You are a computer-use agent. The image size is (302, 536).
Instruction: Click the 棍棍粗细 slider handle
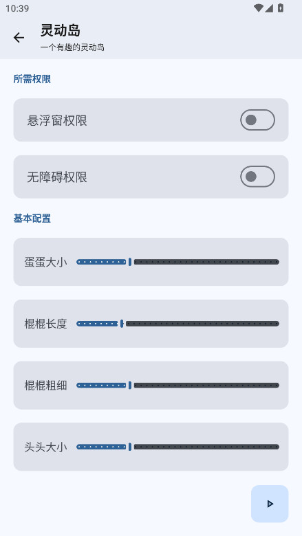pos(130,386)
